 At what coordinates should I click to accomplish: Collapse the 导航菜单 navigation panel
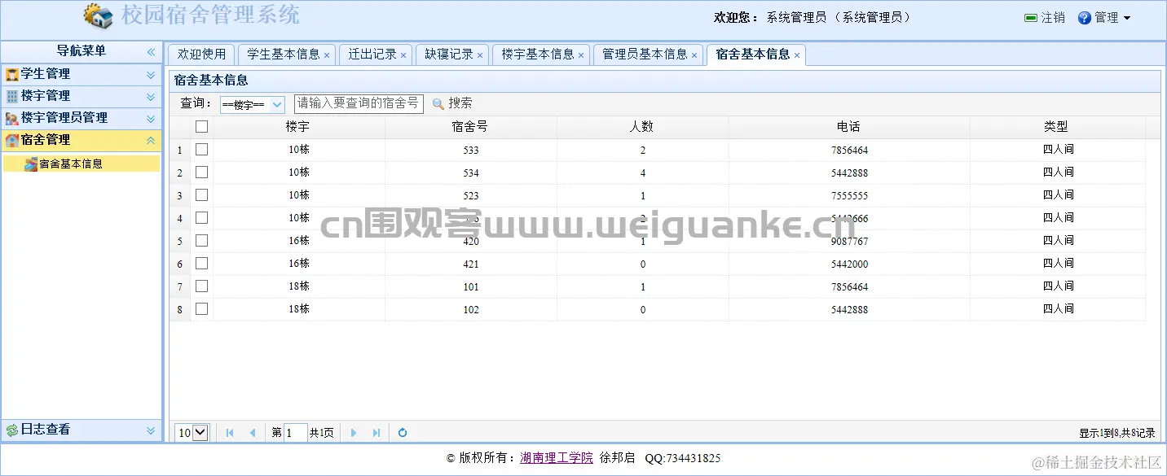pos(151,51)
